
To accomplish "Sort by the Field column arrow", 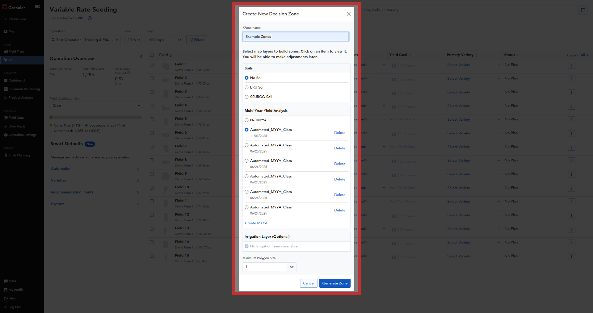I will [171, 56].
